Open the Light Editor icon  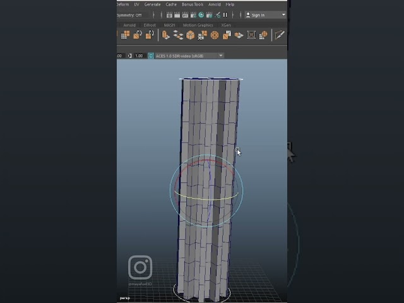(217, 15)
